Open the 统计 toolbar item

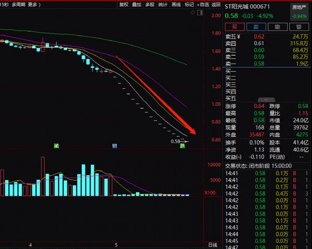(163, 4)
